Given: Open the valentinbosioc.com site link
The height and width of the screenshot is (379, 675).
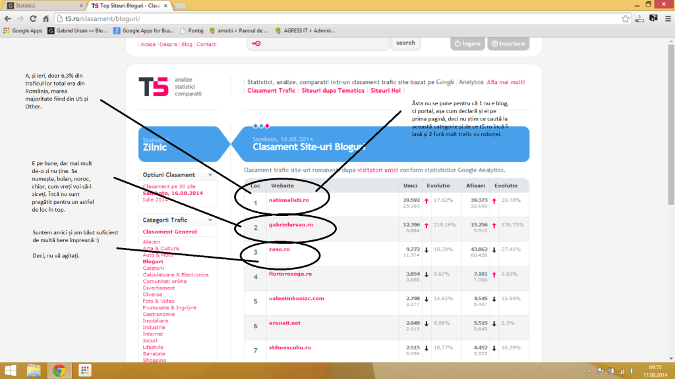Looking at the screenshot, I should click(296, 298).
